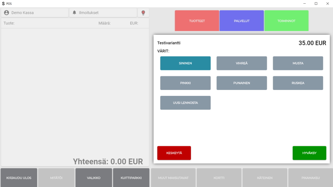This screenshot has height=187, width=333.
Task: Pick the Musta color variant
Action: pos(298,63)
